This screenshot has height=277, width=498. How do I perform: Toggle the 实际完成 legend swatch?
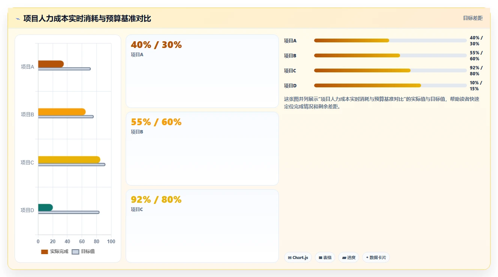(45, 252)
